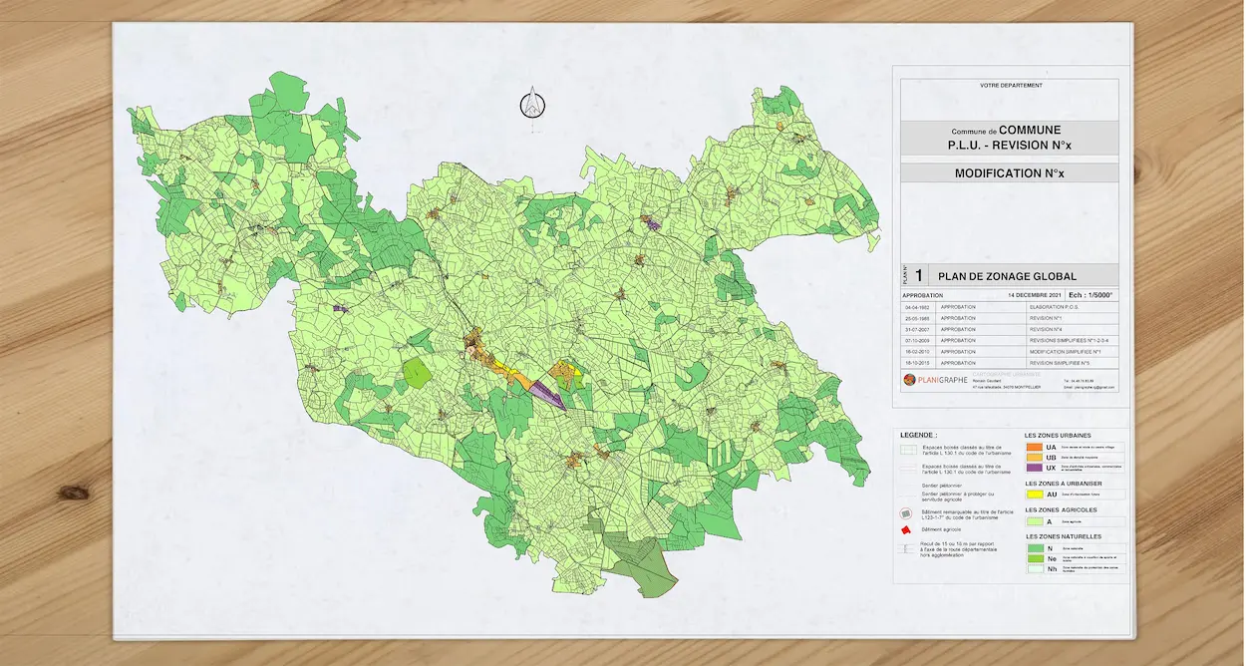Image resolution: width=1246 pixels, height=666 pixels.
Task: Click the Planigraphe logo icon
Action: pyautogui.click(x=909, y=380)
